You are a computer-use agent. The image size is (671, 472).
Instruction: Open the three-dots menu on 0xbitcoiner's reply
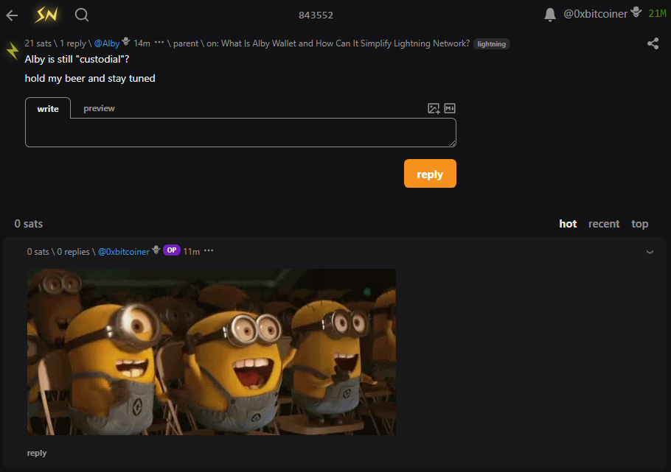(209, 251)
